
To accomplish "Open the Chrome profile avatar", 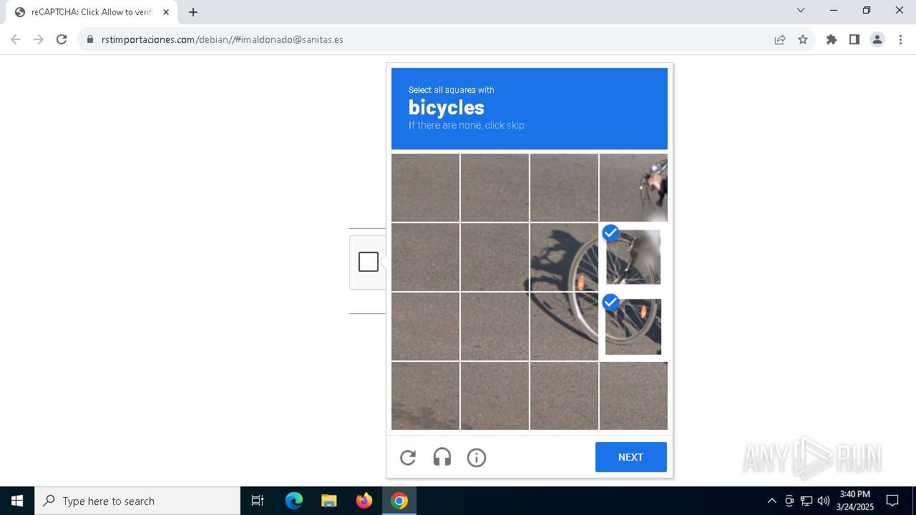I will [877, 39].
